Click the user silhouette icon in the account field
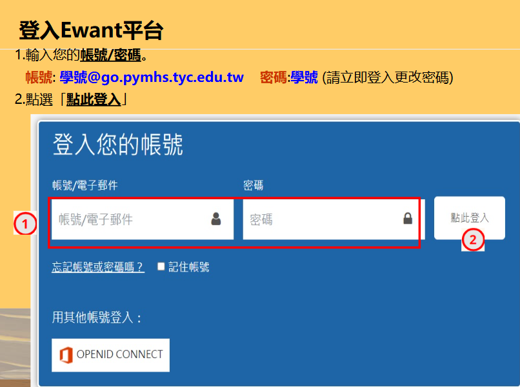520x387 pixels. pos(216,219)
